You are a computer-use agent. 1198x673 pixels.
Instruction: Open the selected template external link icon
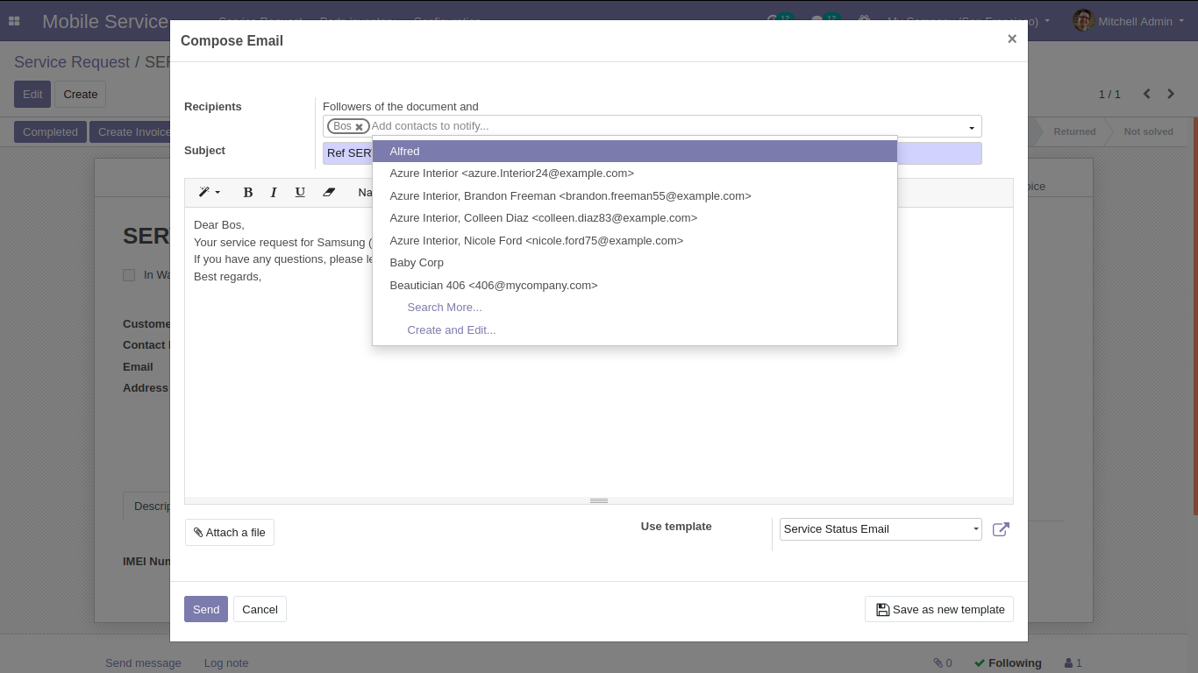1001,529
